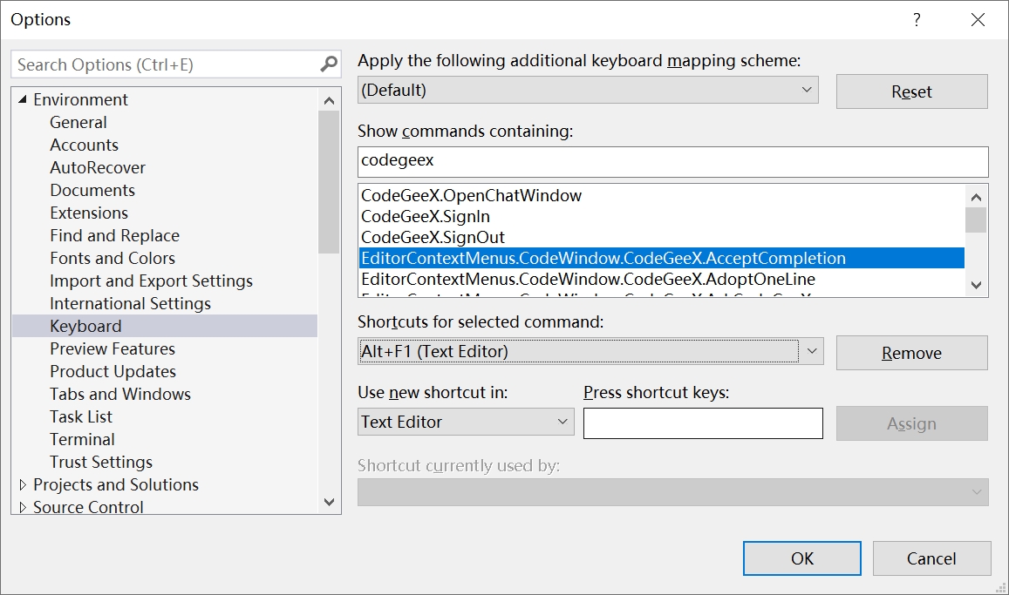Select Trust Settings in the tree
This screenshot has height=595, width=1009.
[101, 462]
